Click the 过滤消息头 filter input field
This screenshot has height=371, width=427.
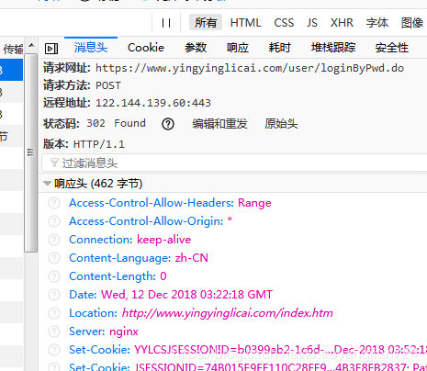(234, 163)
